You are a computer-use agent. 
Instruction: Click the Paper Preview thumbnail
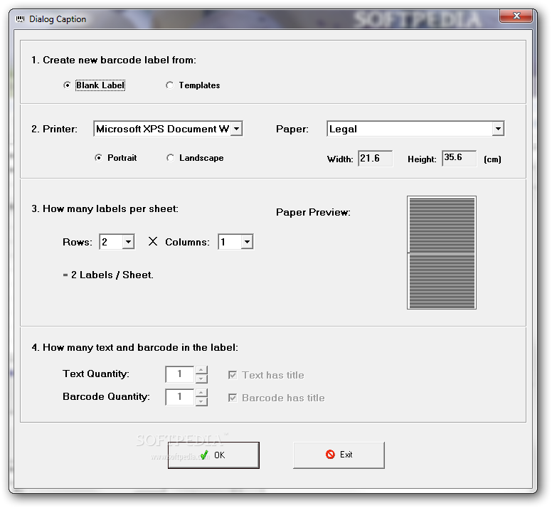(x=442, y=253)
